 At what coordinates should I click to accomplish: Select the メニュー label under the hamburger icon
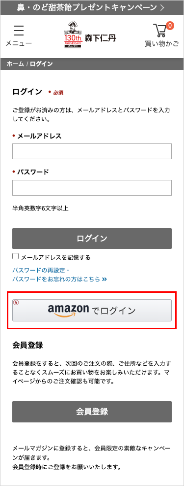[19, 43]
